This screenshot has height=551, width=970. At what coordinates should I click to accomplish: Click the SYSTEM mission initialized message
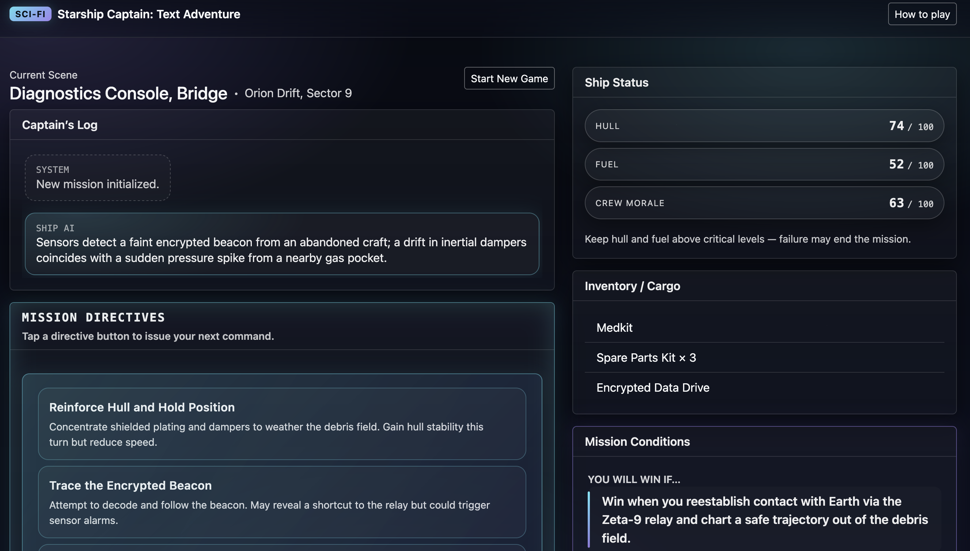click(x=97, y=178)
